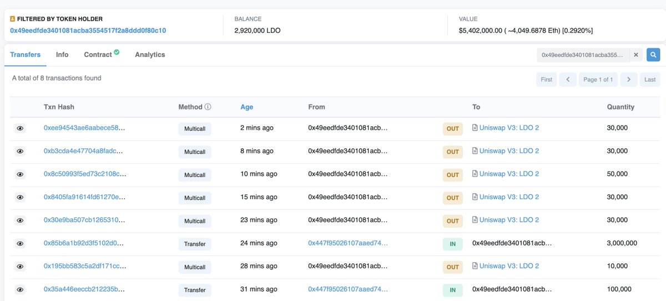Go to previous page chevron
Viewport: 666px width, 301px height.
[568, 80]
